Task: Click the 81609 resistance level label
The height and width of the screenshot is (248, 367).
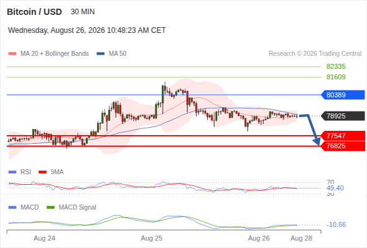Action: point(336,77)
